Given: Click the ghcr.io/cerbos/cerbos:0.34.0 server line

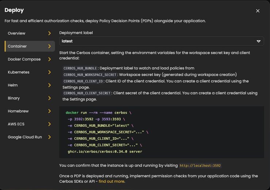Looking at the screenshot, I should tap(105, 151).
